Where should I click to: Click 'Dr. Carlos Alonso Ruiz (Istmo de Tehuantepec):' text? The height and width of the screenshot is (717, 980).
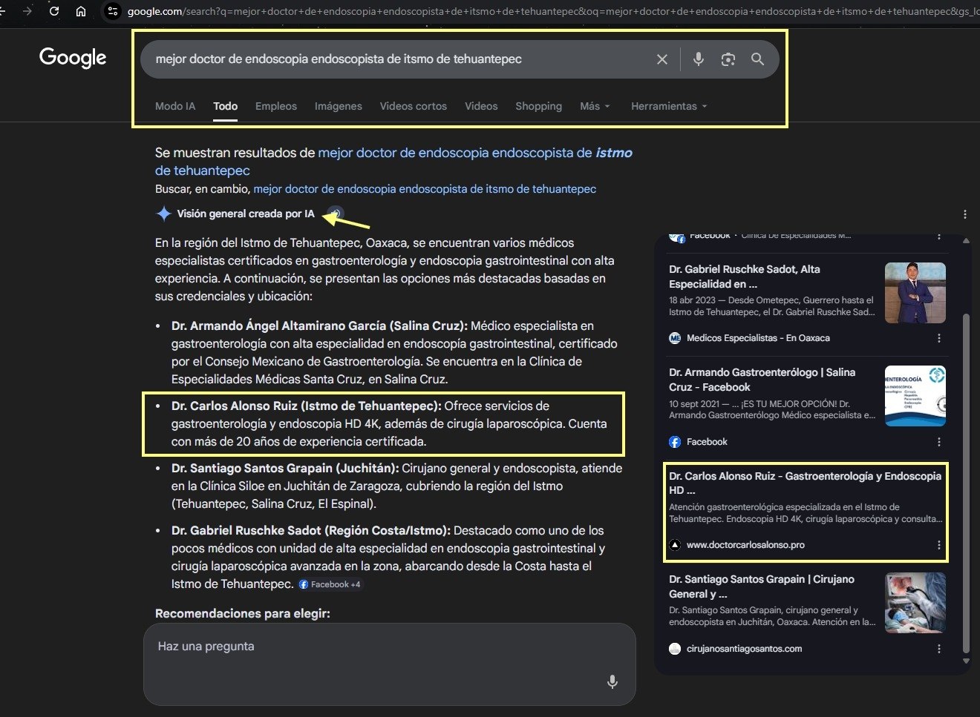307,406
